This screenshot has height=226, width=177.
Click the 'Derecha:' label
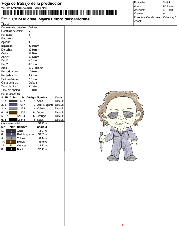point(7,50)
